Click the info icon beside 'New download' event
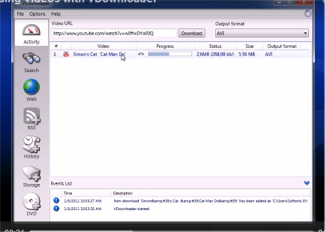The width and height of the screenshot is (325, 232). coord(56,201)
